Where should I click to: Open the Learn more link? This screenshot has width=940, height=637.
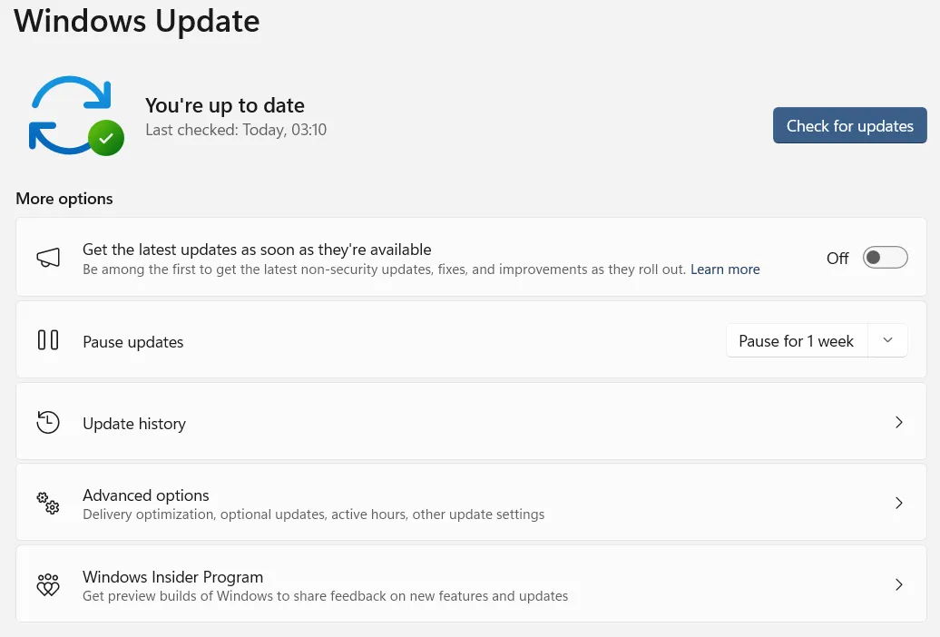(x=725, y=269)
